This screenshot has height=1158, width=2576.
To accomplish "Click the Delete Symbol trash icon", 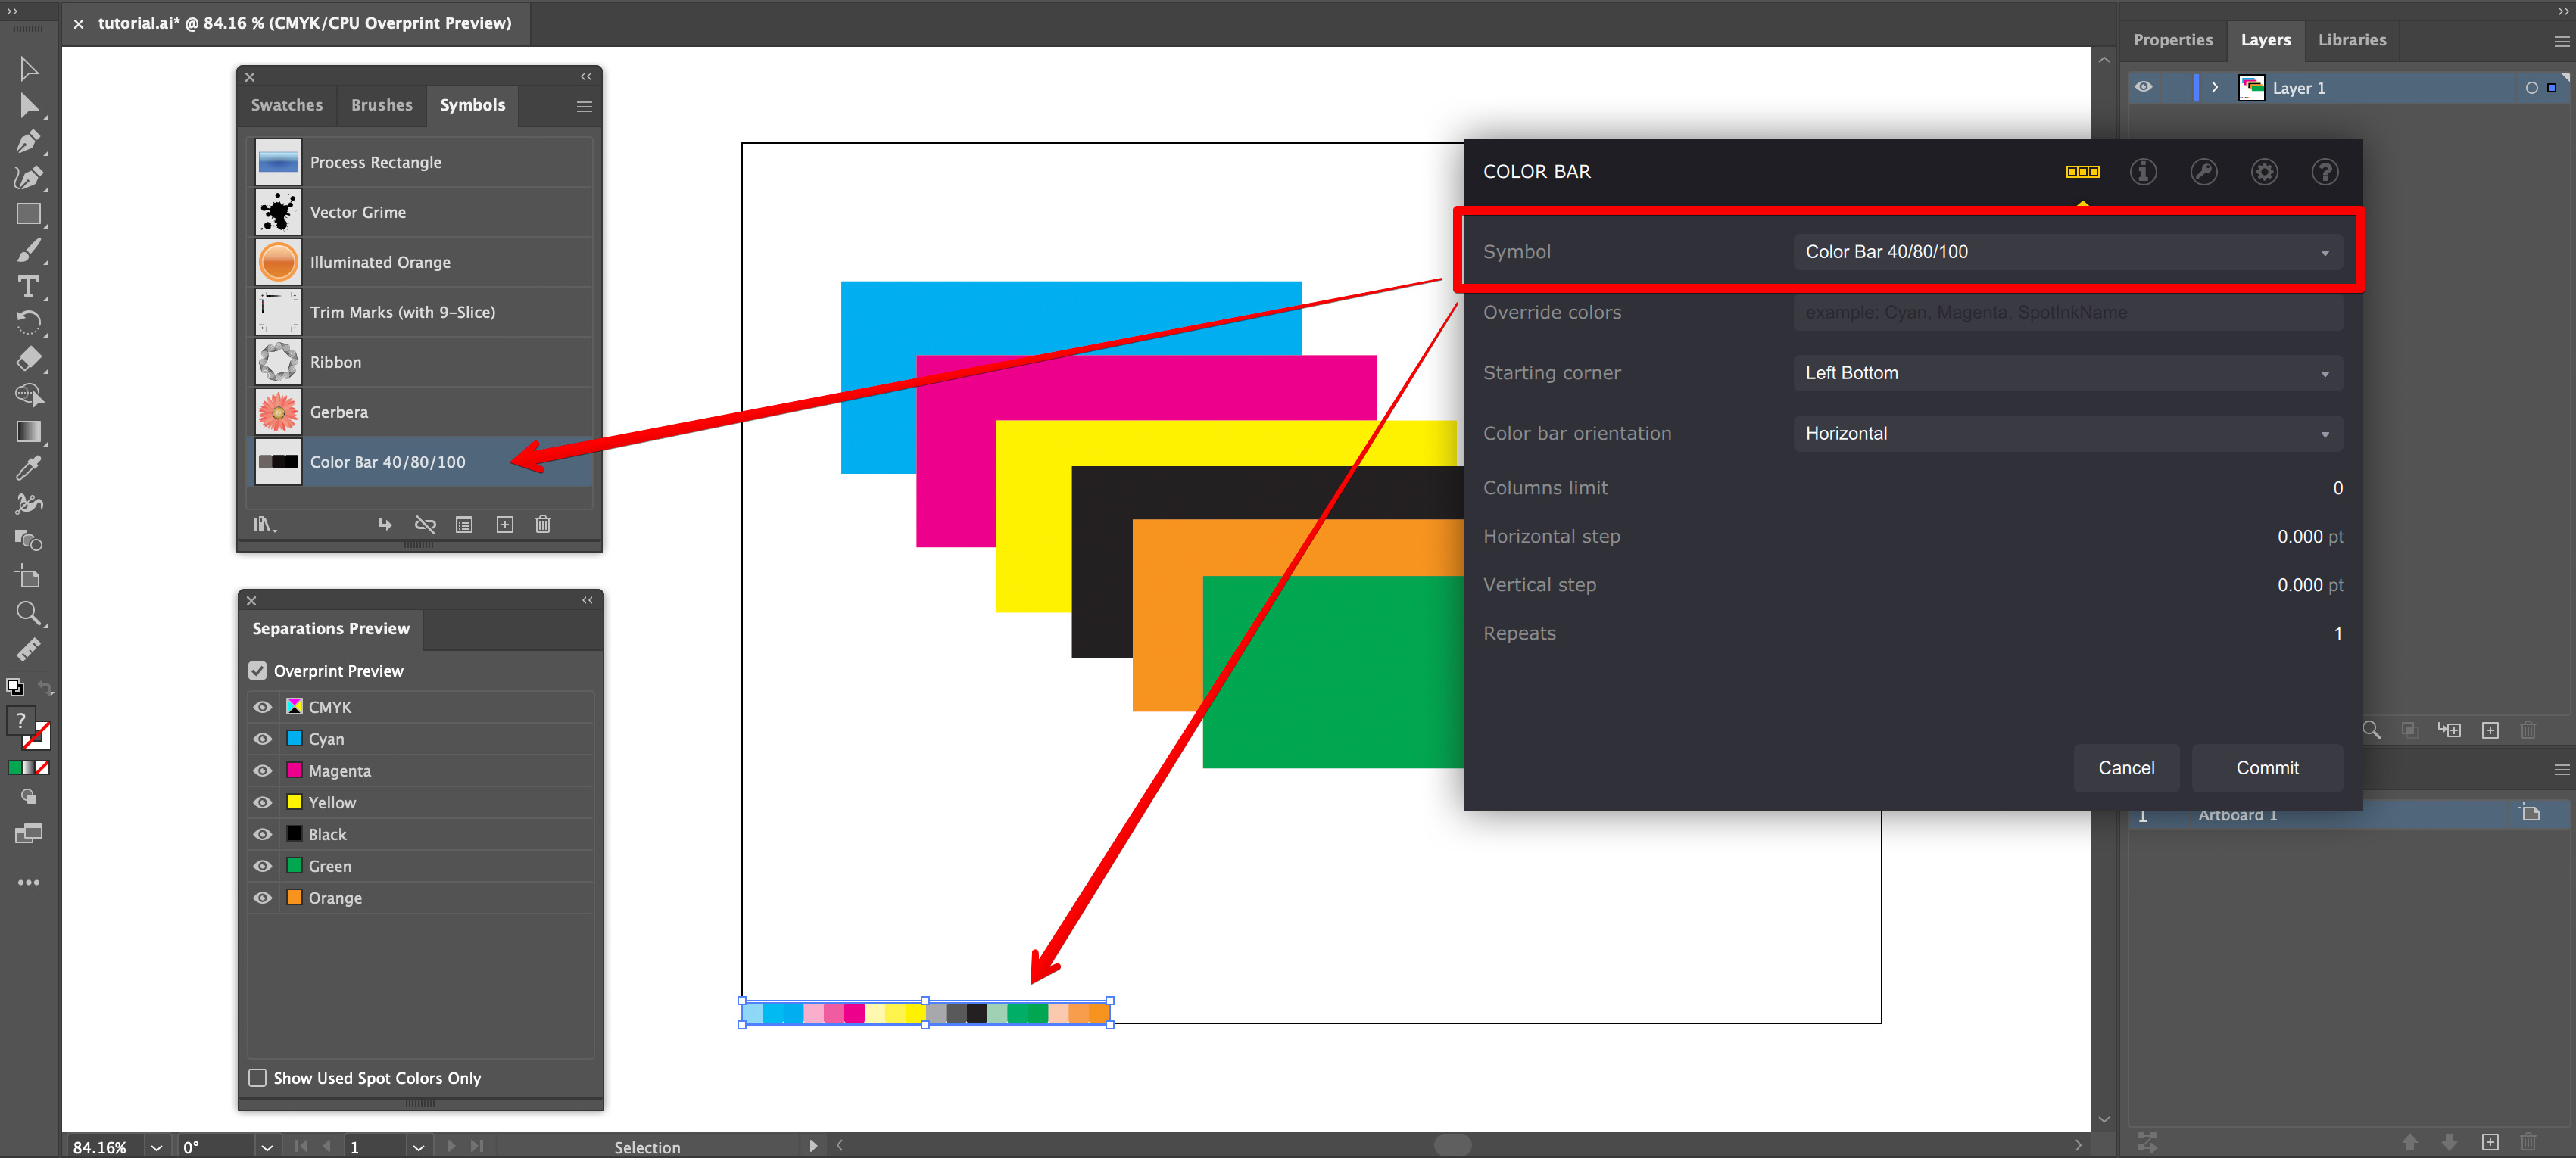I will pos(542,524).
